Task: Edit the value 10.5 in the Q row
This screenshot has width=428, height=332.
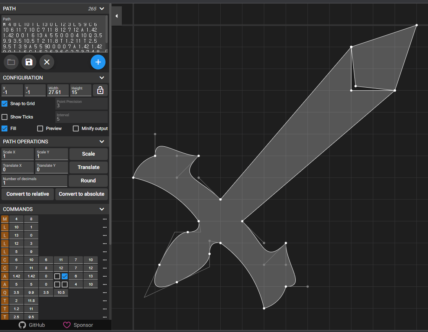Action: coord(61,293)
